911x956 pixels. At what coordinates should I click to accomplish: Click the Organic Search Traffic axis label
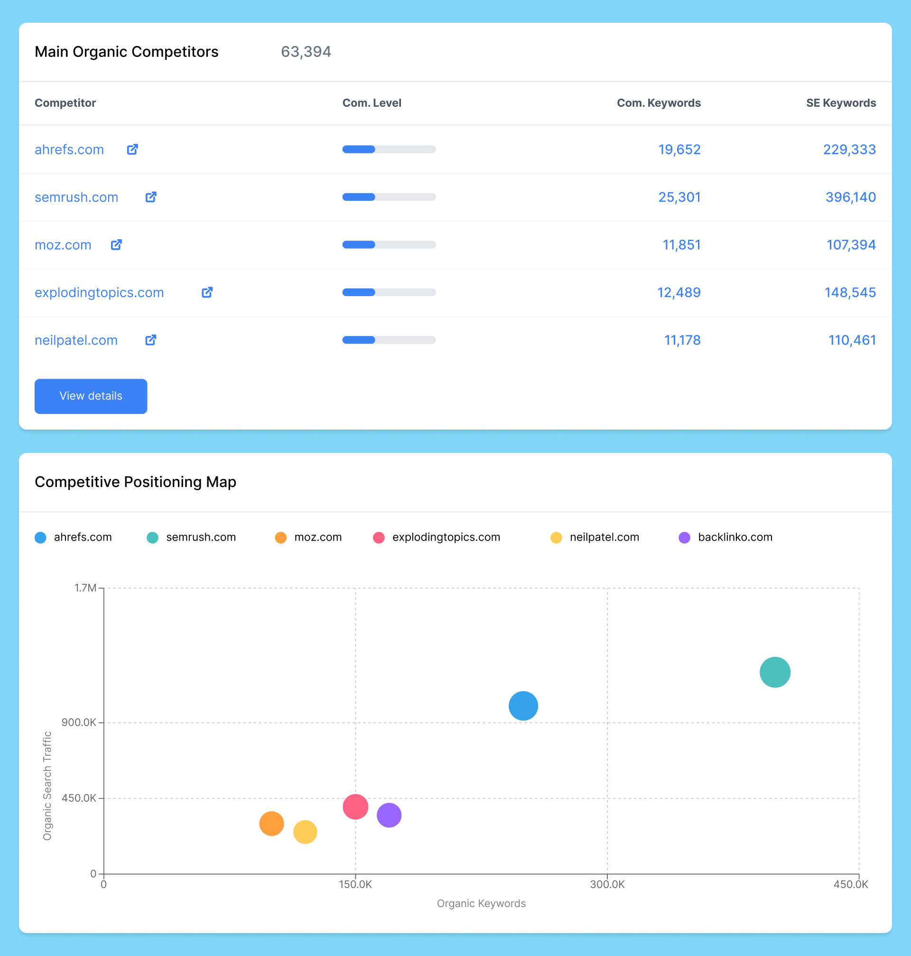click(x=47, y=786)
